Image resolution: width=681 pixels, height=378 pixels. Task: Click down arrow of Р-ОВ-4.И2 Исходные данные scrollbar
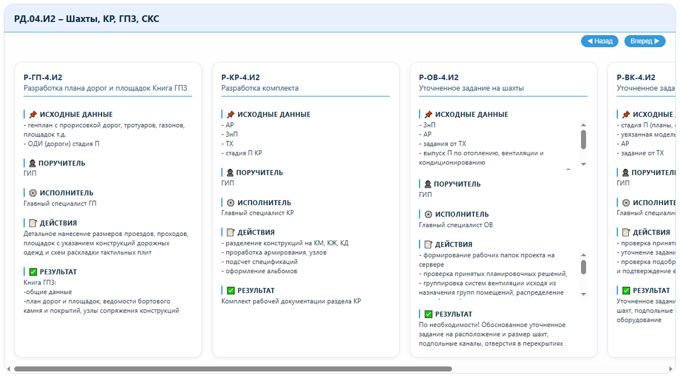583,164
